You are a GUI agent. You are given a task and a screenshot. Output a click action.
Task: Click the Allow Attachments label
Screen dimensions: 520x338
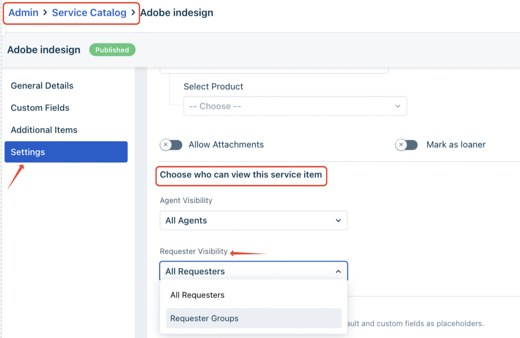[226, 145]
